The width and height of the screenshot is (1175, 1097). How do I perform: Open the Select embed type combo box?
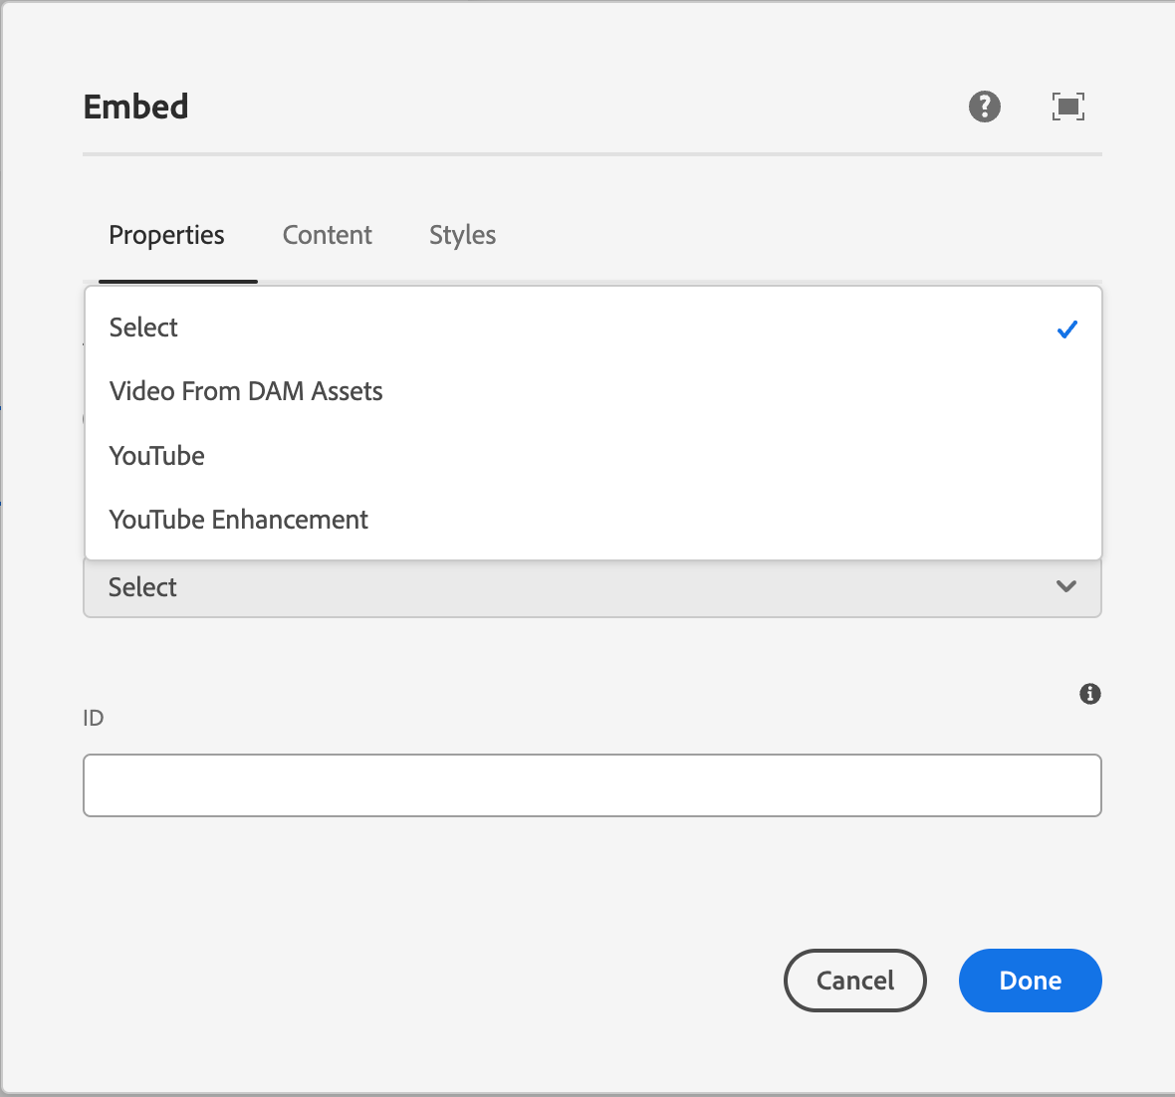click(x=591, y=587)
